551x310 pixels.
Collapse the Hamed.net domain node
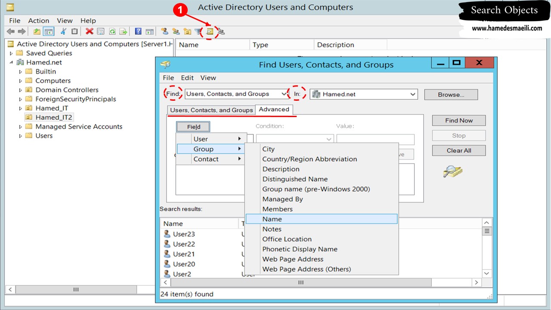pos(12,62)
